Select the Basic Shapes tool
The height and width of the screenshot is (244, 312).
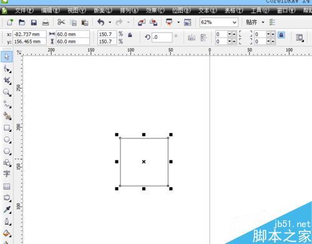point(7,162)
